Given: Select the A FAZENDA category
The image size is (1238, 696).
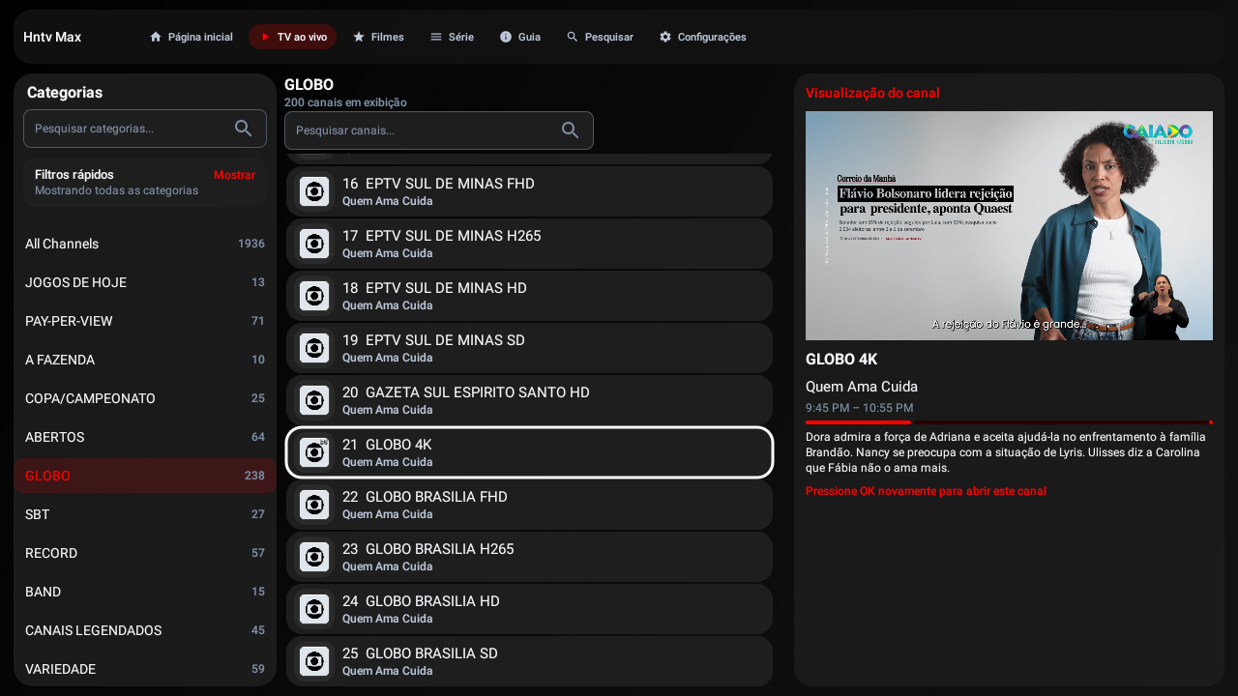Looking at the screenshot, I should (145, 360).
